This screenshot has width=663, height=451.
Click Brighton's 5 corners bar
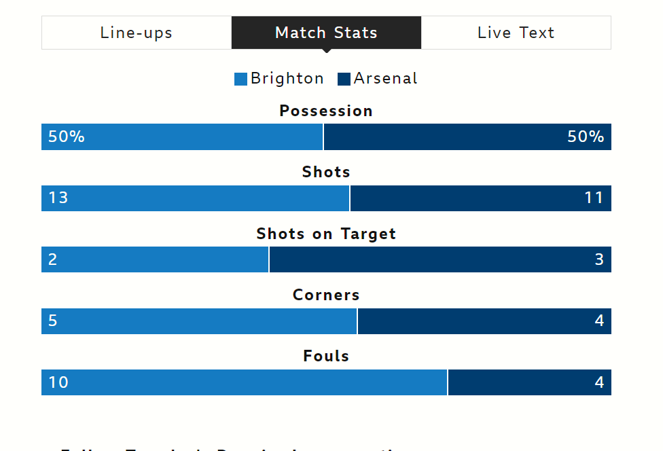point(199,321)
